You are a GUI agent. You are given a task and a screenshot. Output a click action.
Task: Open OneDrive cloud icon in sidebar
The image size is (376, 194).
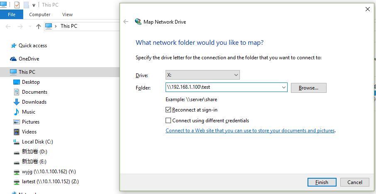coord(14,59)
